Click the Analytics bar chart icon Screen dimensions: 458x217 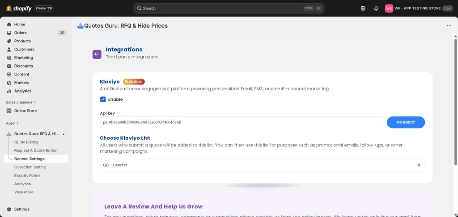click(x=9, y=91)
